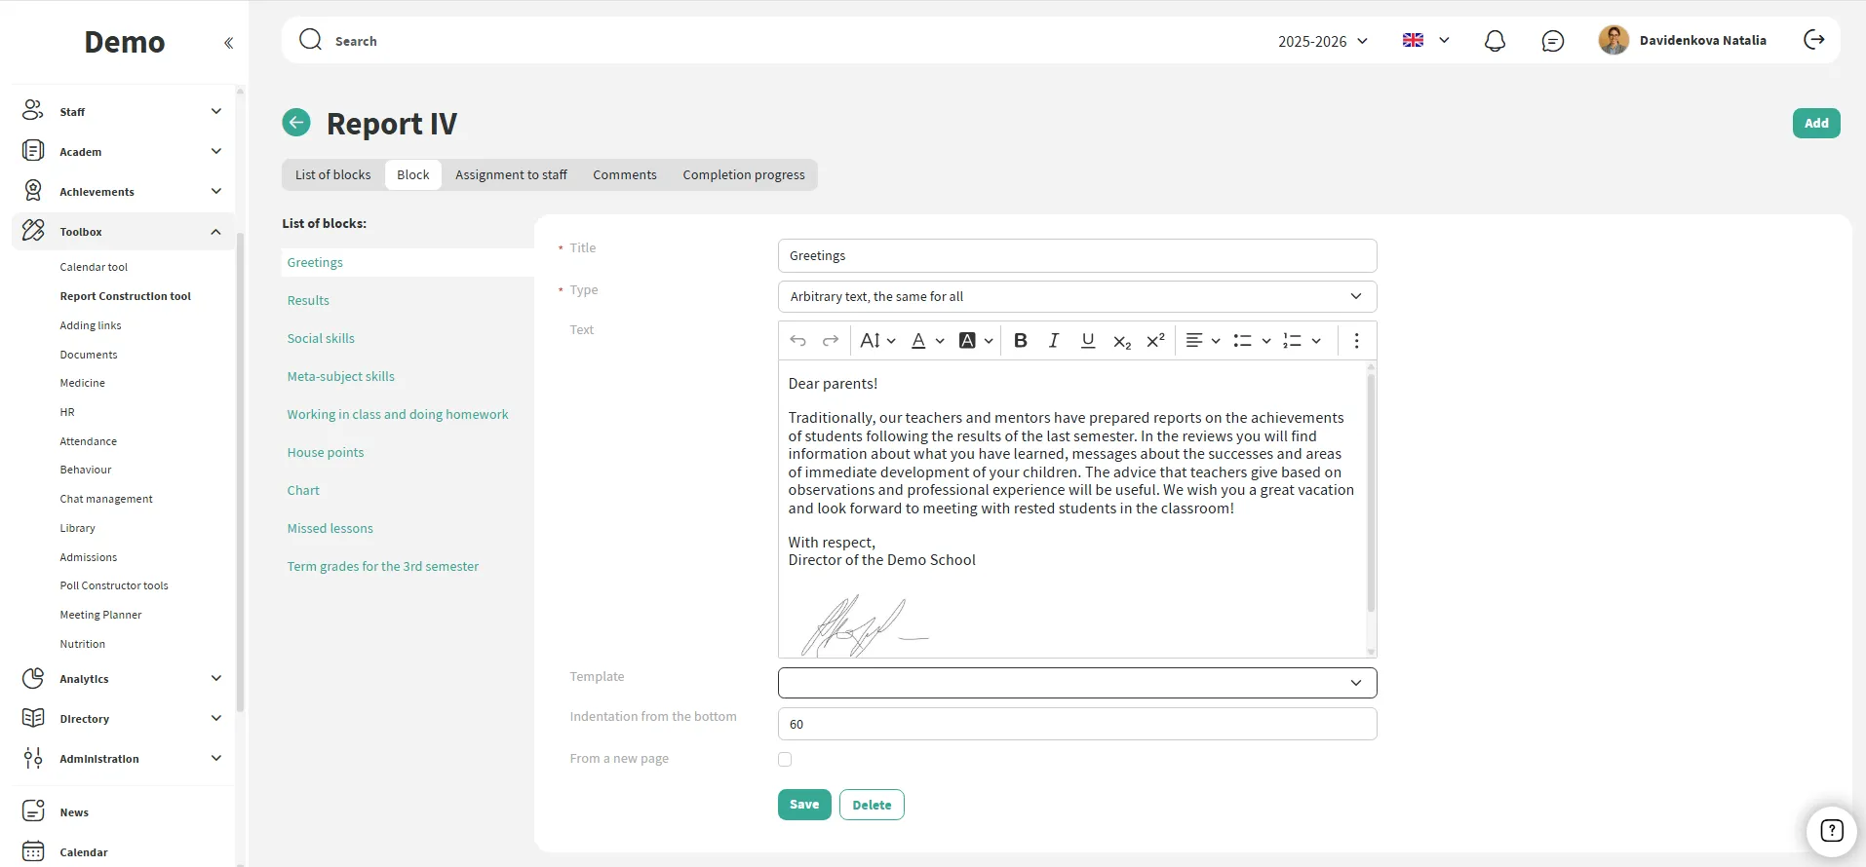The height and width of the screenshot is (867, 1866).
Task: Open the notifications bell
Action: [x=1494, y=41]
